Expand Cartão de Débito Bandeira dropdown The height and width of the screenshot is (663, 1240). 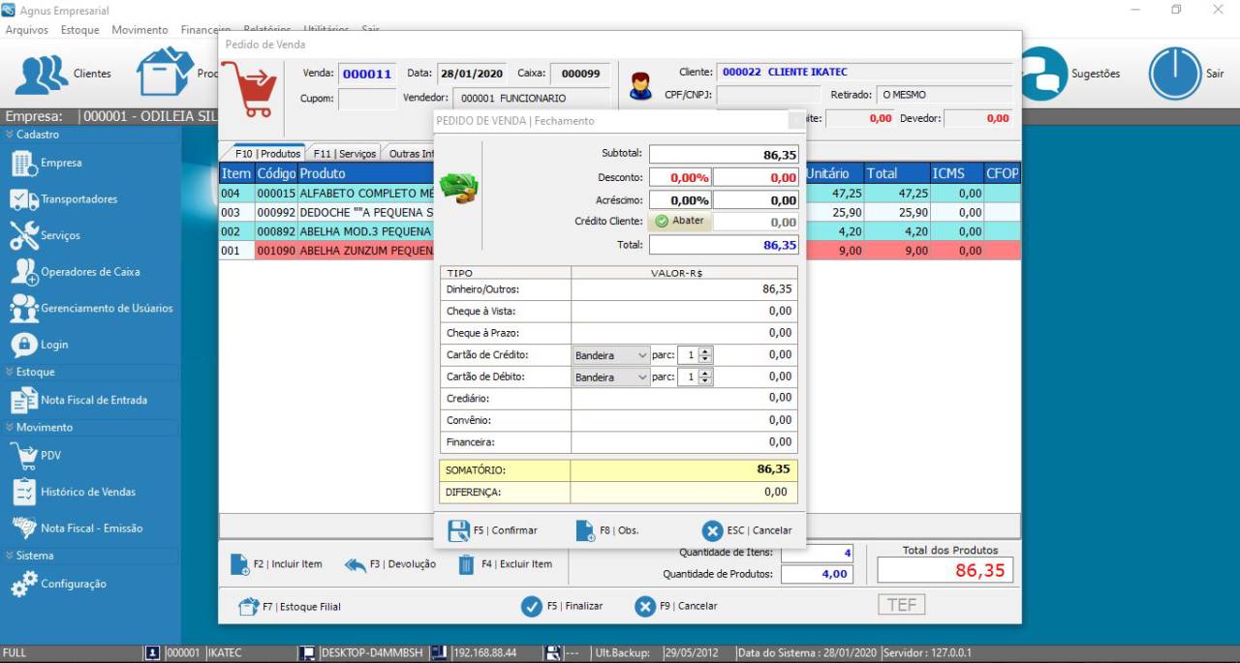coord(641,377)
